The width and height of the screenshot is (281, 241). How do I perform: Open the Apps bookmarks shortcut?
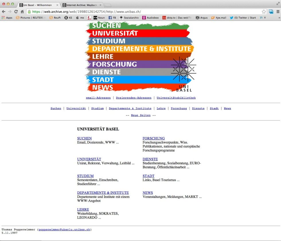coord(7,17)
